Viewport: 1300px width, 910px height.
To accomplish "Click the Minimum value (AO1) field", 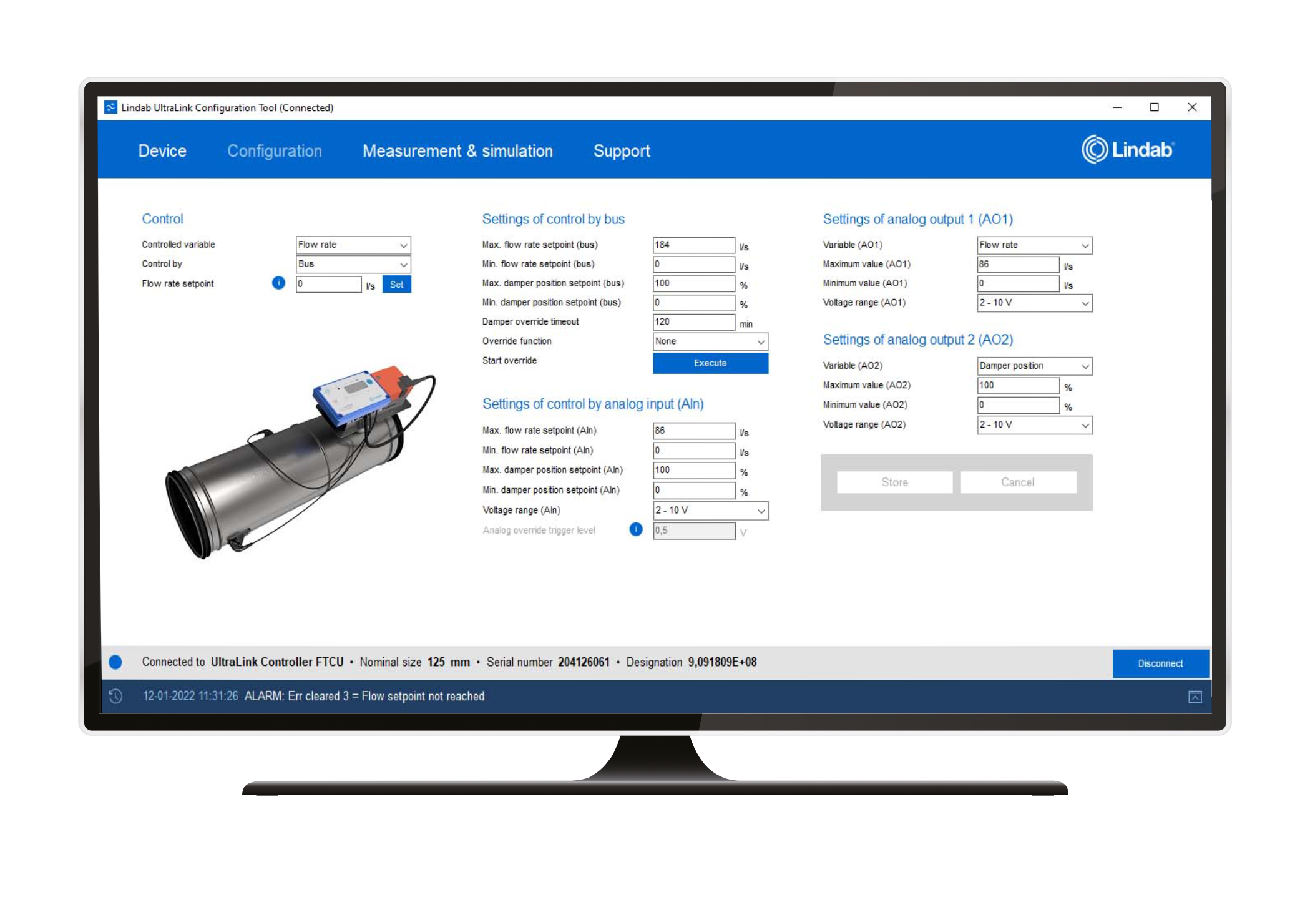I will click(x=1017, y=284).
